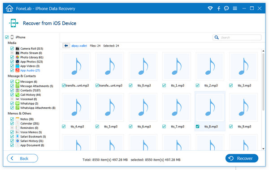Select the tts_2.mp3 thumbnail
The width and height of the screenshot is (269, 170).
210,66
